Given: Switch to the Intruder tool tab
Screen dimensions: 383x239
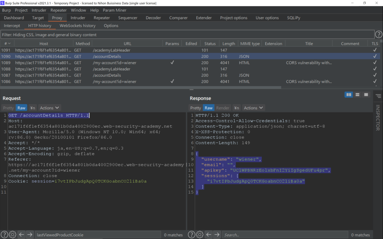Looking at the screenshot, I should 78,18.
